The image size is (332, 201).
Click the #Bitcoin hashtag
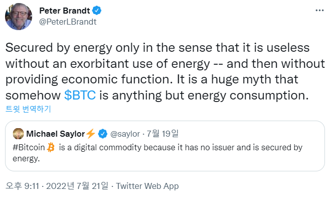tap(29, 147)
